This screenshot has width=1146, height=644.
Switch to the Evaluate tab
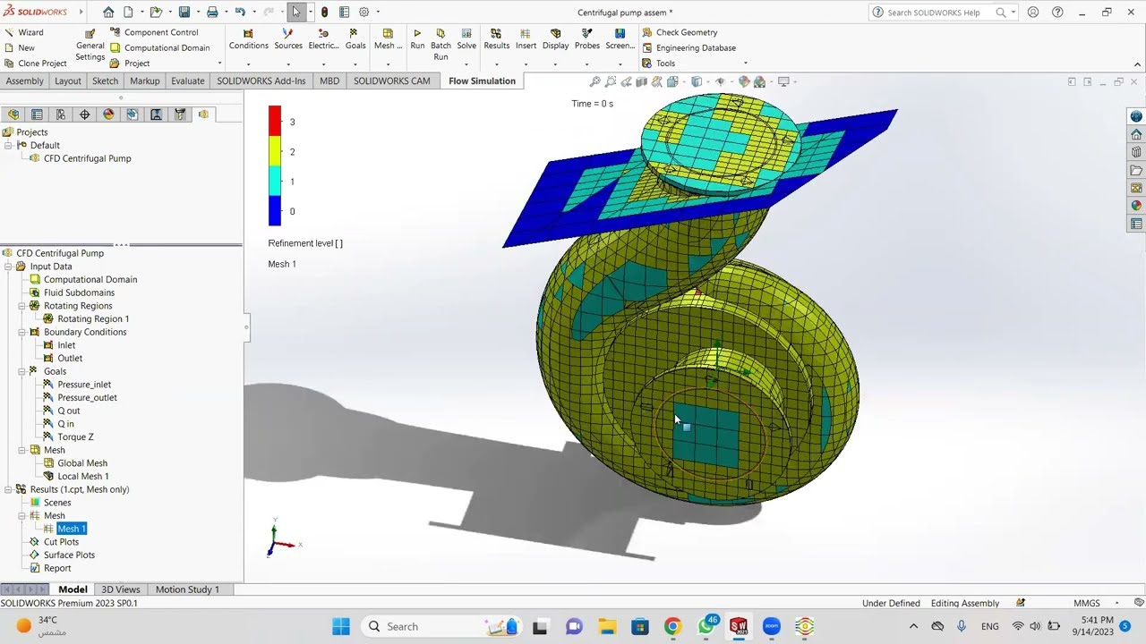tap(188, 80)
